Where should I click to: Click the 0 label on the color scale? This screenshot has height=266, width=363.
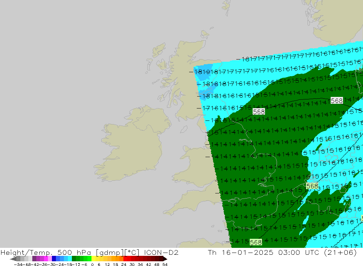click(93, 265)
